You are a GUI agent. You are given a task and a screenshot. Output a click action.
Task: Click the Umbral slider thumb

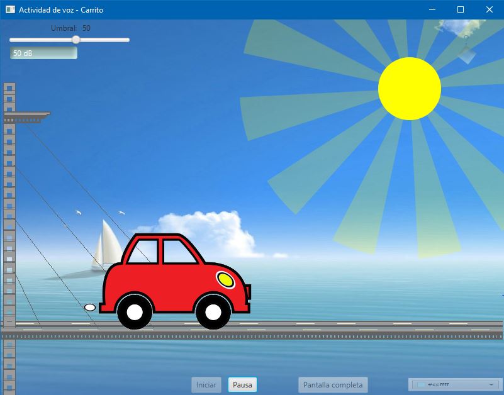pyautogui.click(x=76, y=40)
